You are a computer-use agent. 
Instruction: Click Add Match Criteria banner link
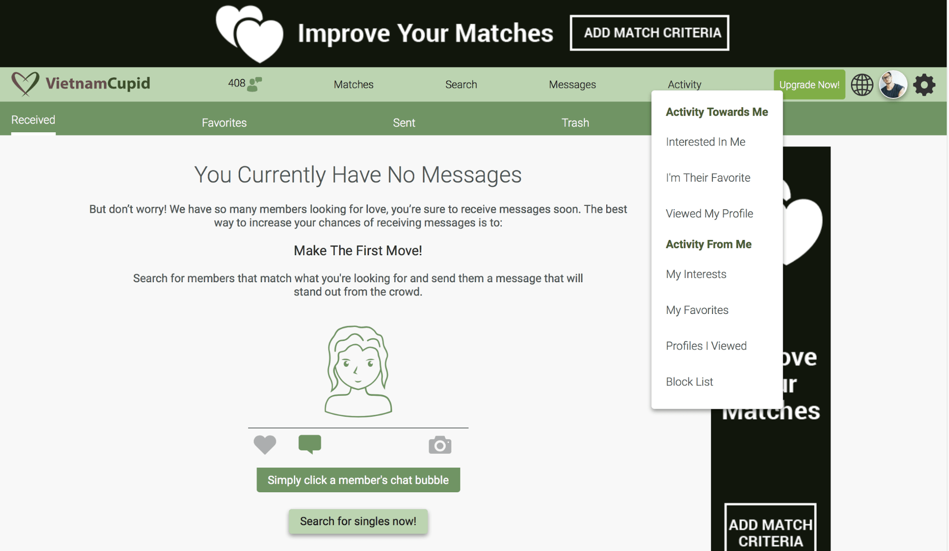[649, 32]
